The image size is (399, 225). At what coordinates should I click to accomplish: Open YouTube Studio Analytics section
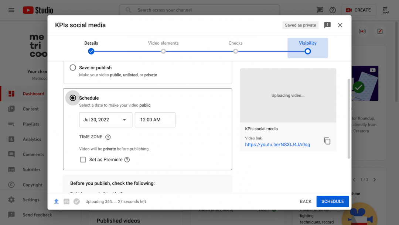(x=31, y=139)
